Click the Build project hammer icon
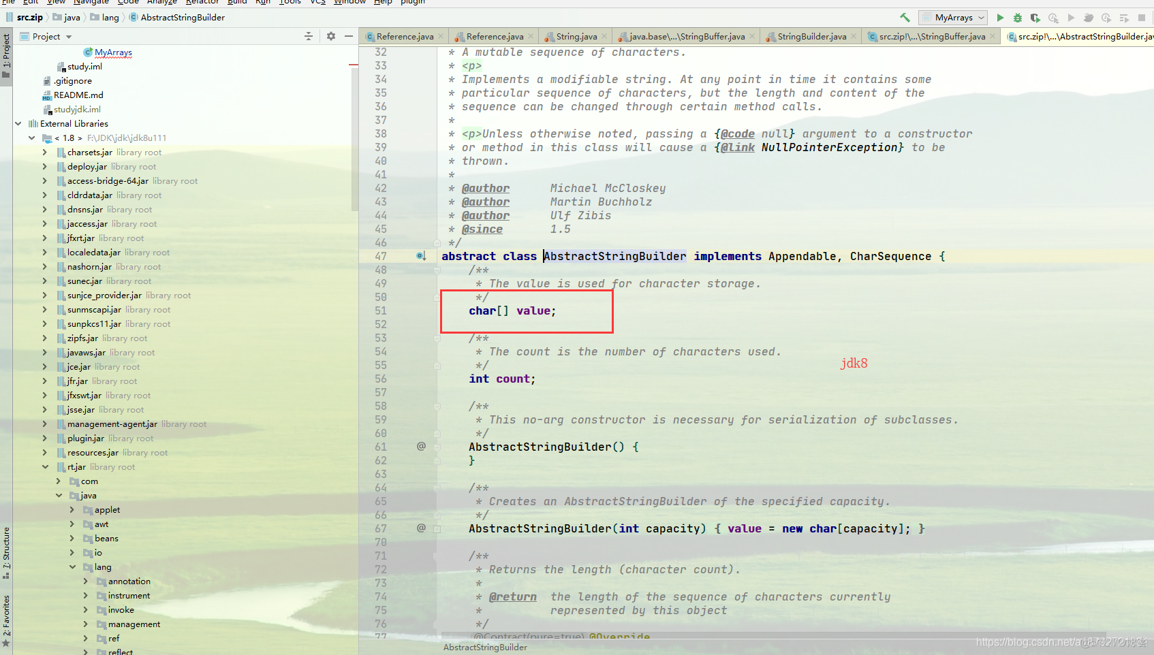1154x655 pixels. tap(905, 18)
